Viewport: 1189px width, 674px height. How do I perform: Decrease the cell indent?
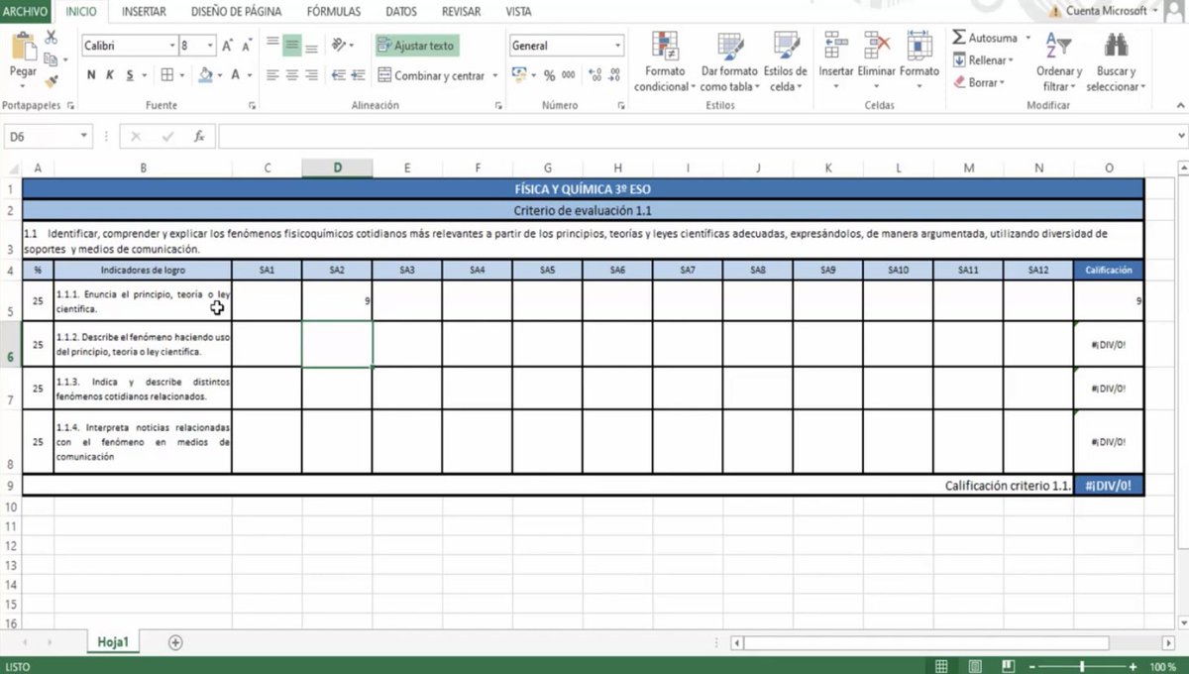[x=339, y=75]
